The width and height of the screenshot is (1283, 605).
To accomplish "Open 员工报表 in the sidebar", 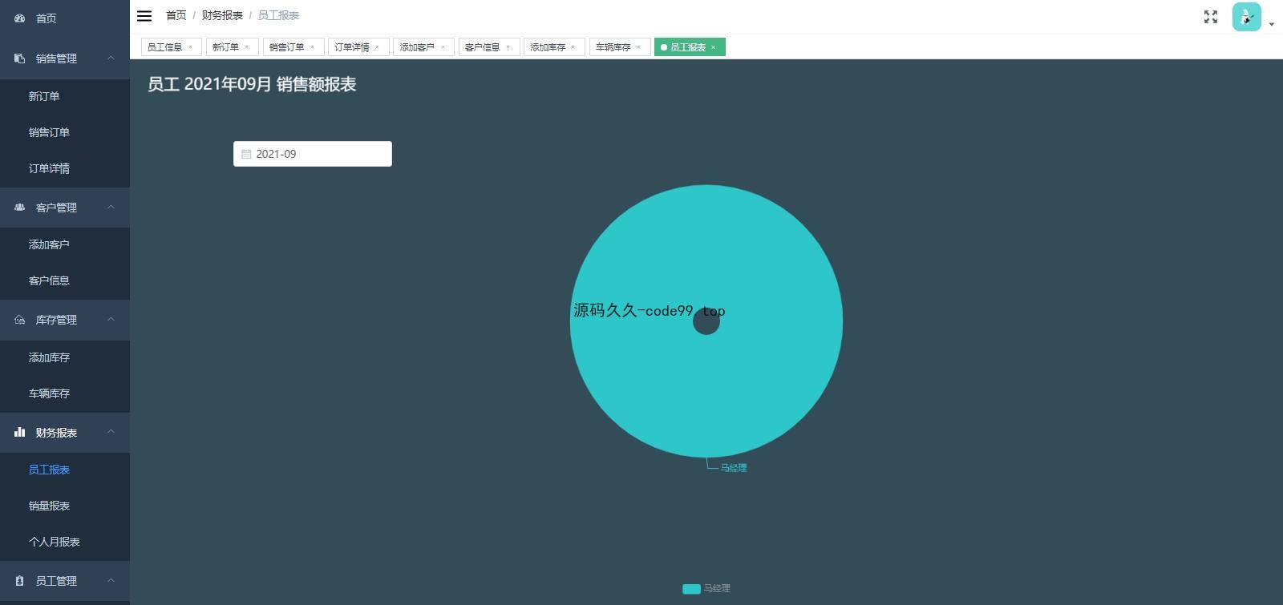I will coord(65,470).
